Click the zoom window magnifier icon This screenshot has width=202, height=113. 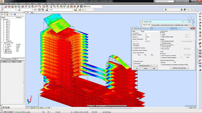pyautogui.click(x=55, y=7)
